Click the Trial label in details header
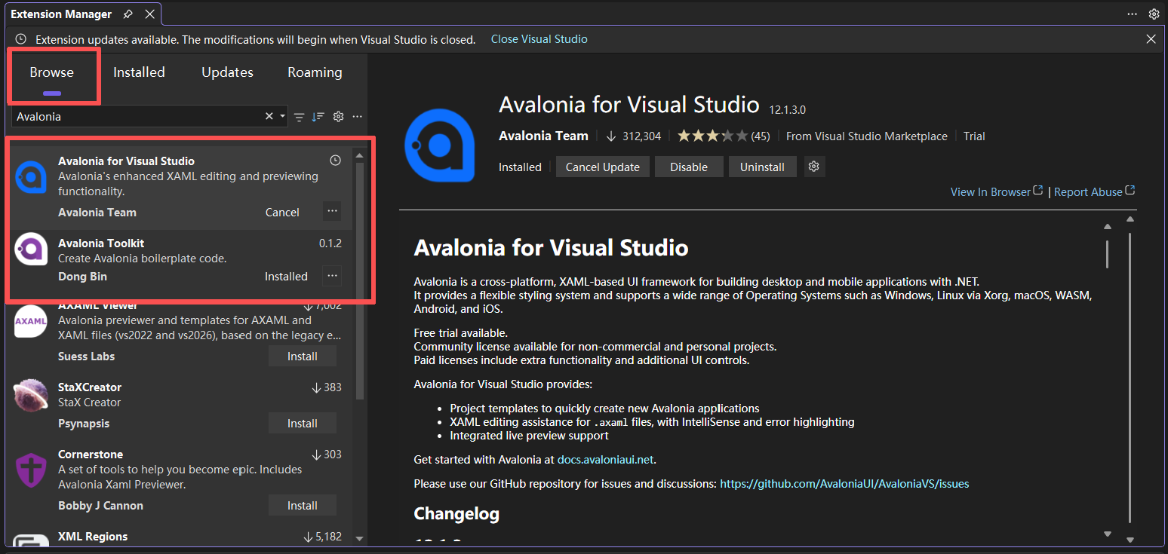 pyautogui.click(x=974, y=136)
